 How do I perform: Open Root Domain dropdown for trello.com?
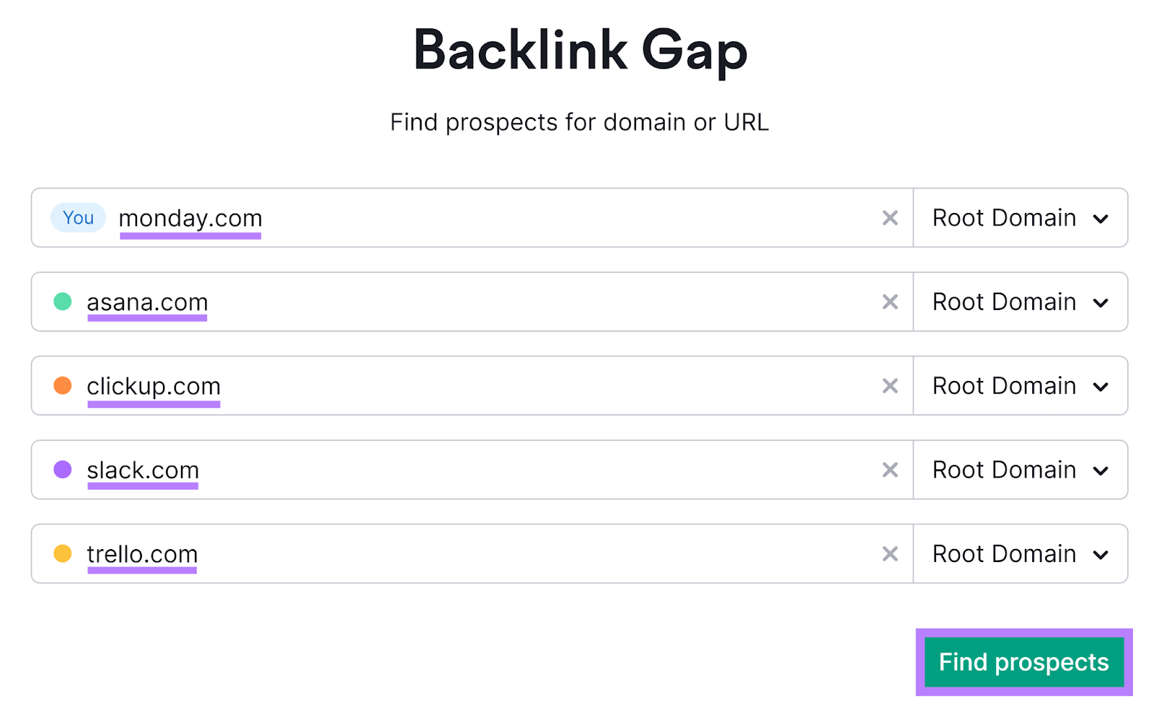[1020, 554]
